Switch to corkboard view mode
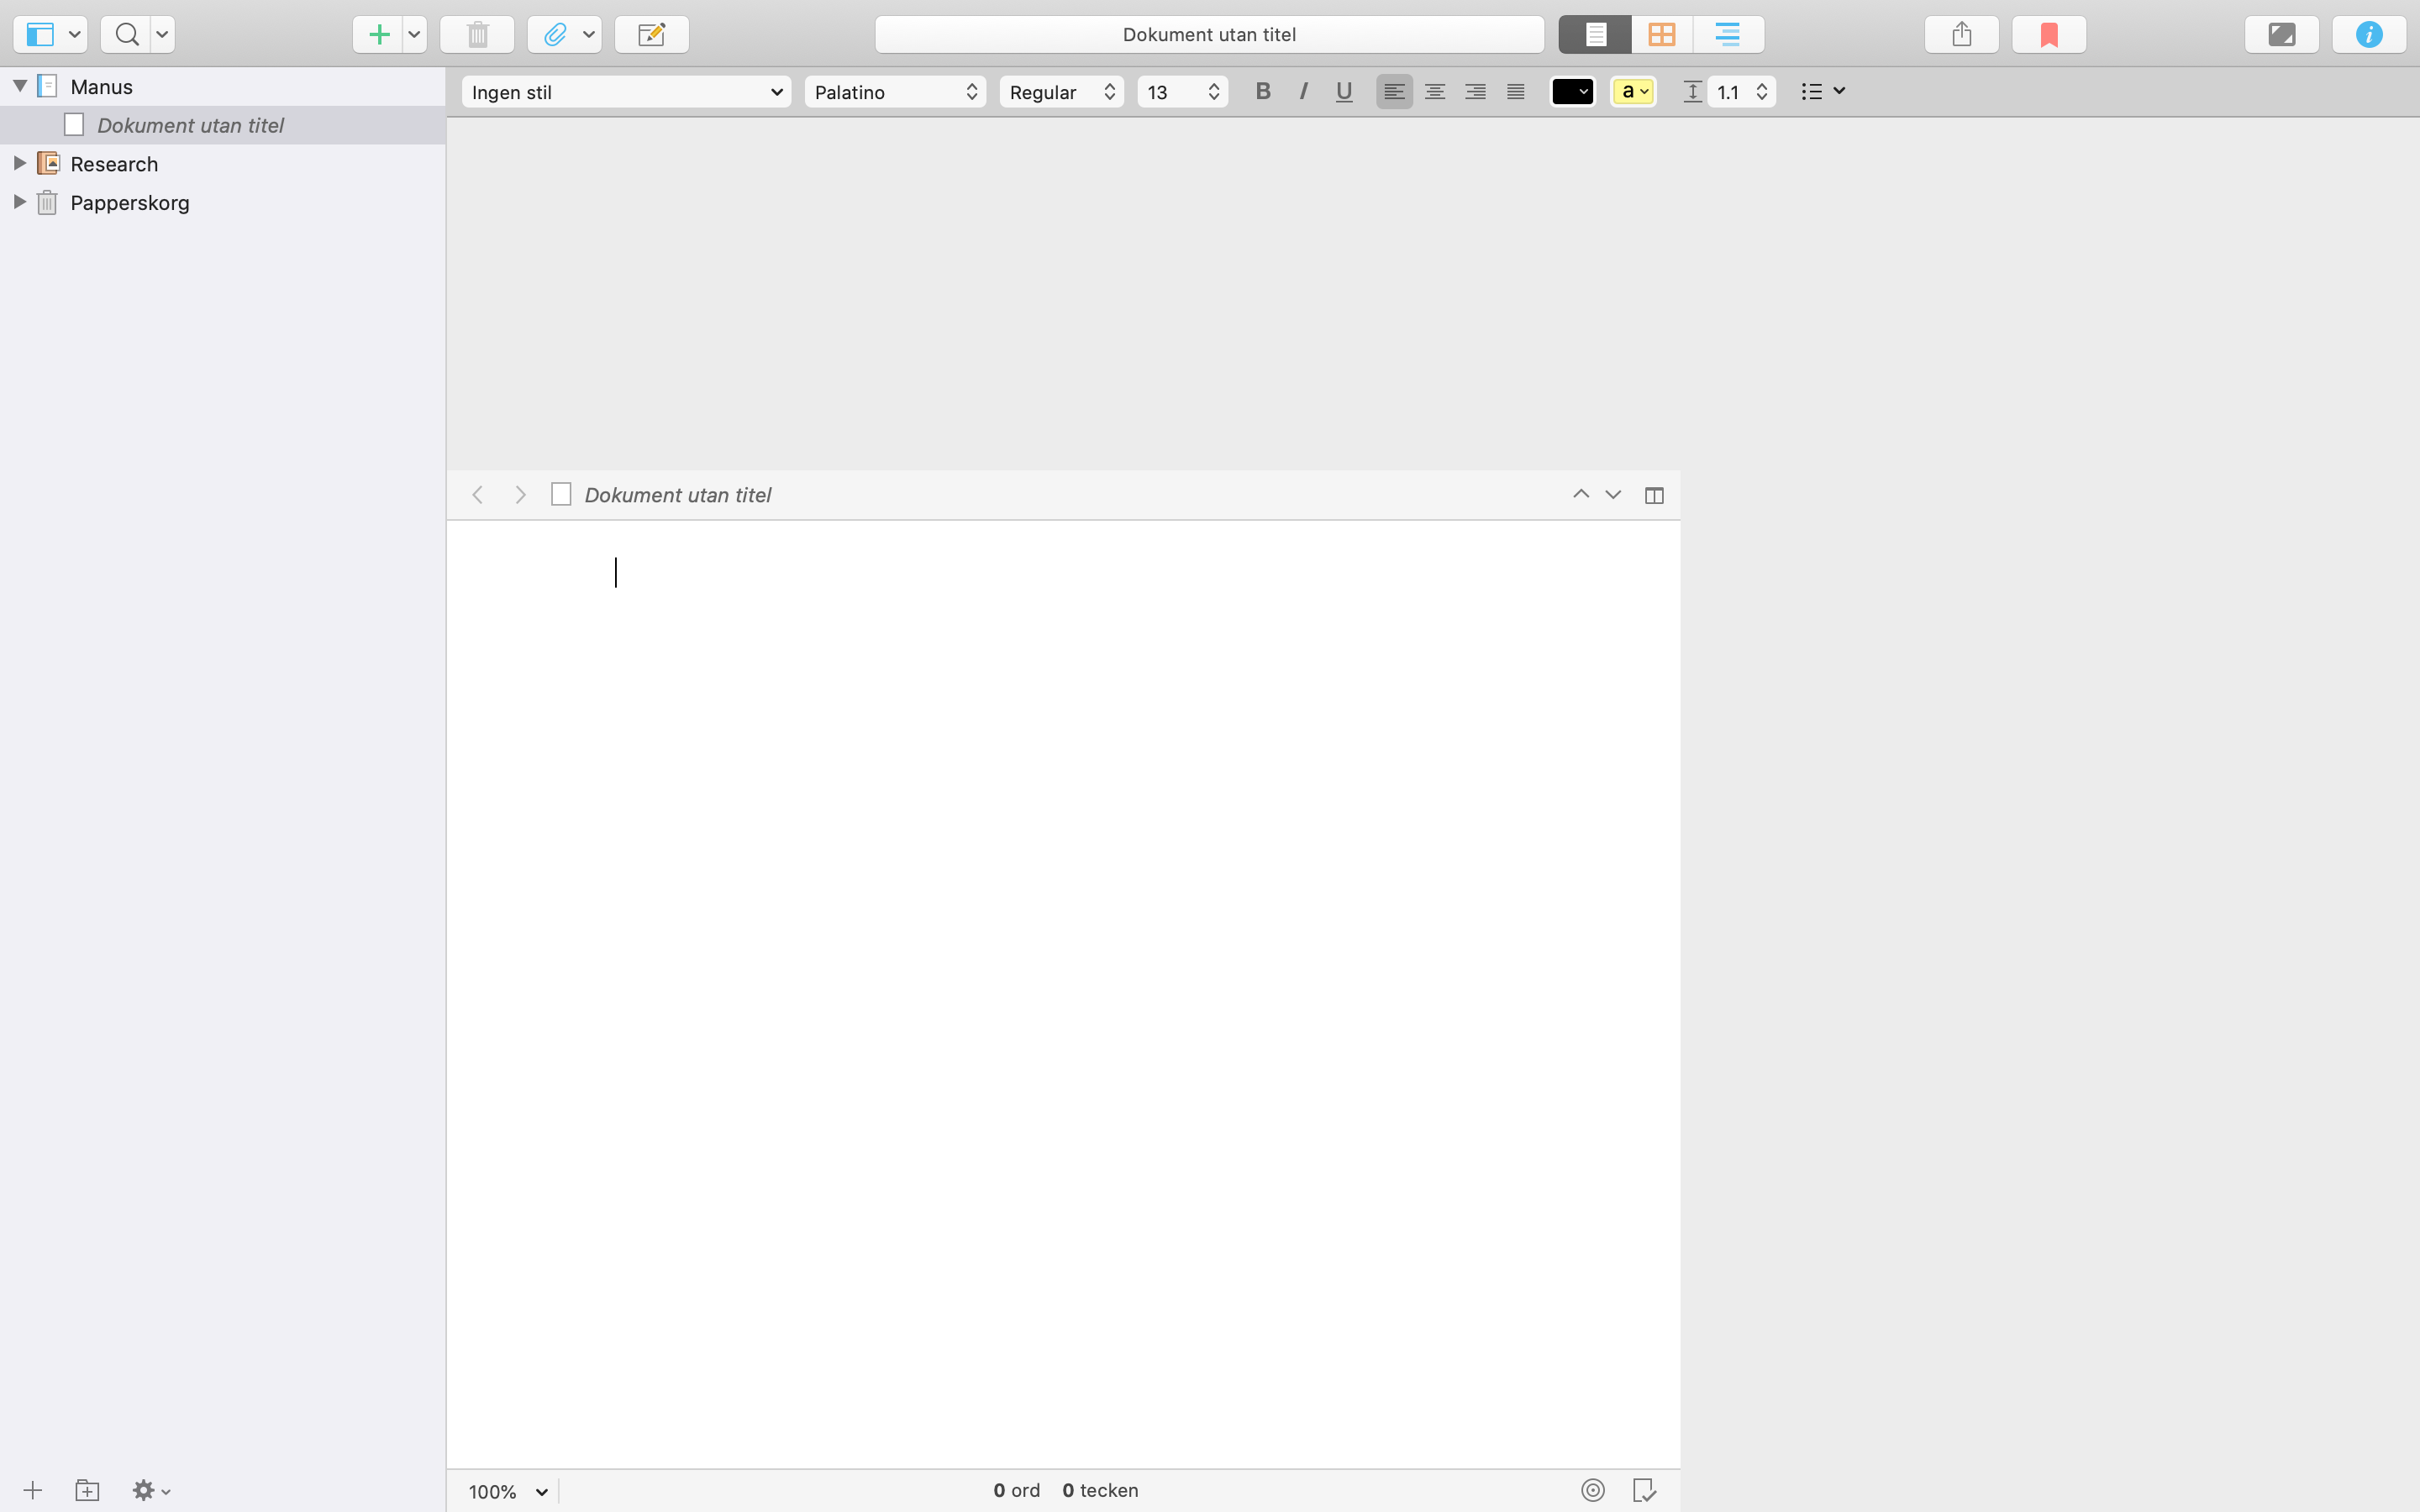The image size is (2420, 1512). pos(1661,34)
